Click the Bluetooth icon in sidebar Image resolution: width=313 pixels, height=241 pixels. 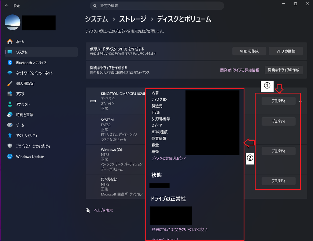pyautogui.click(x=10, y=62)
